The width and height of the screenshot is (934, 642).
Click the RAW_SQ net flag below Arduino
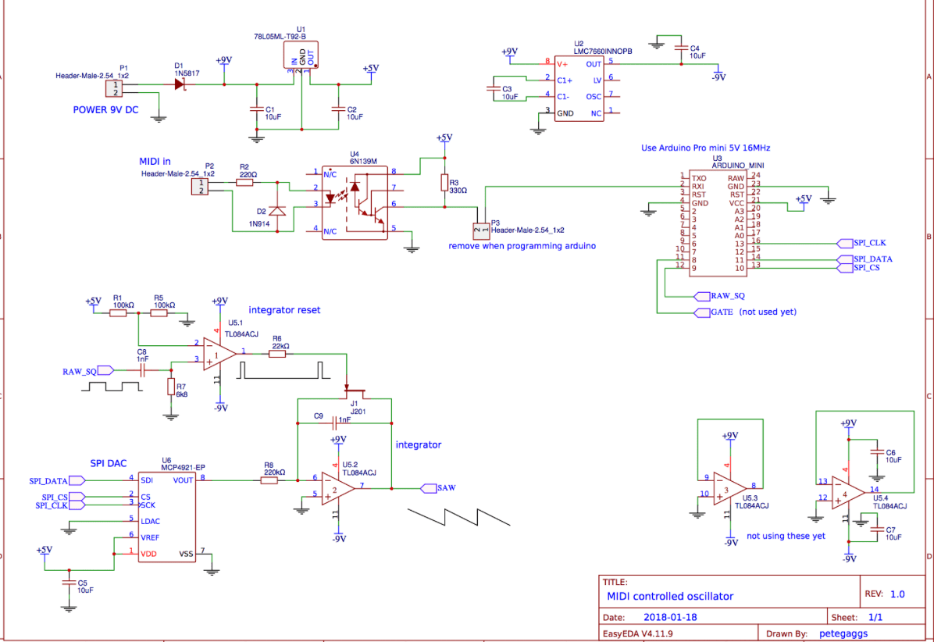(701, 296)
